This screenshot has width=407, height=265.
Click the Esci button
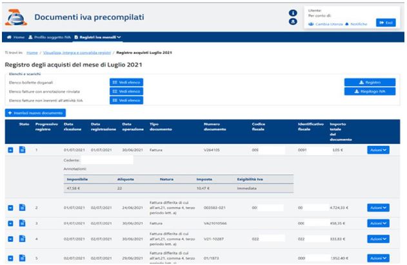coord(386,23)
